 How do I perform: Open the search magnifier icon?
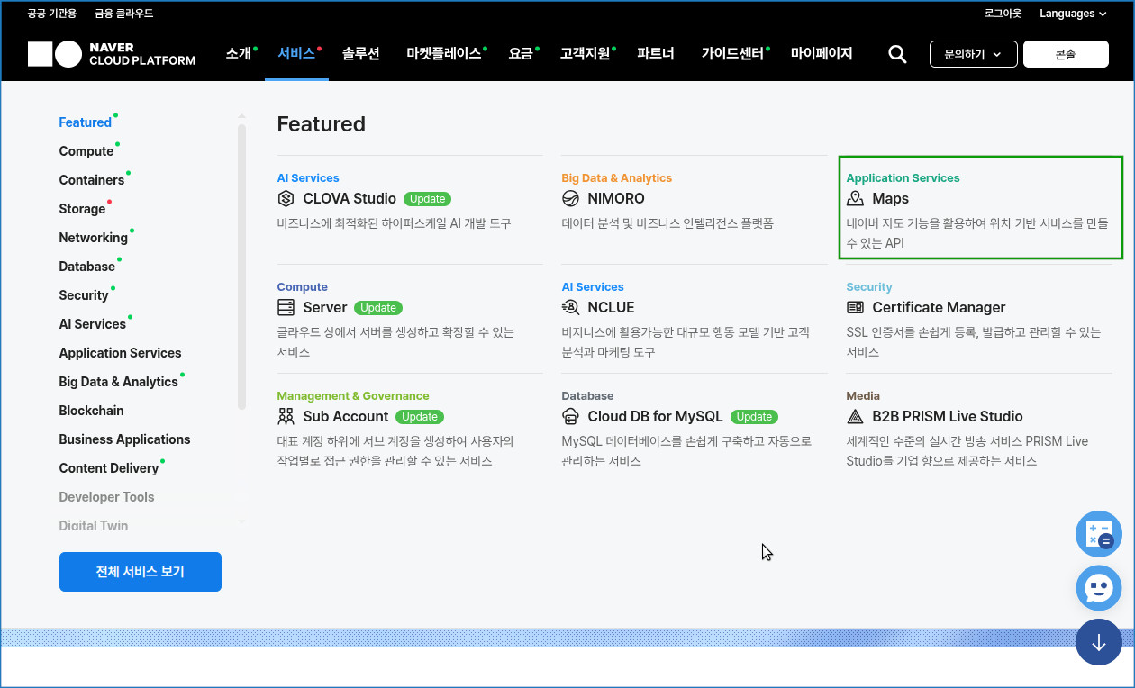pyautogui.click(x=897, y=54)
